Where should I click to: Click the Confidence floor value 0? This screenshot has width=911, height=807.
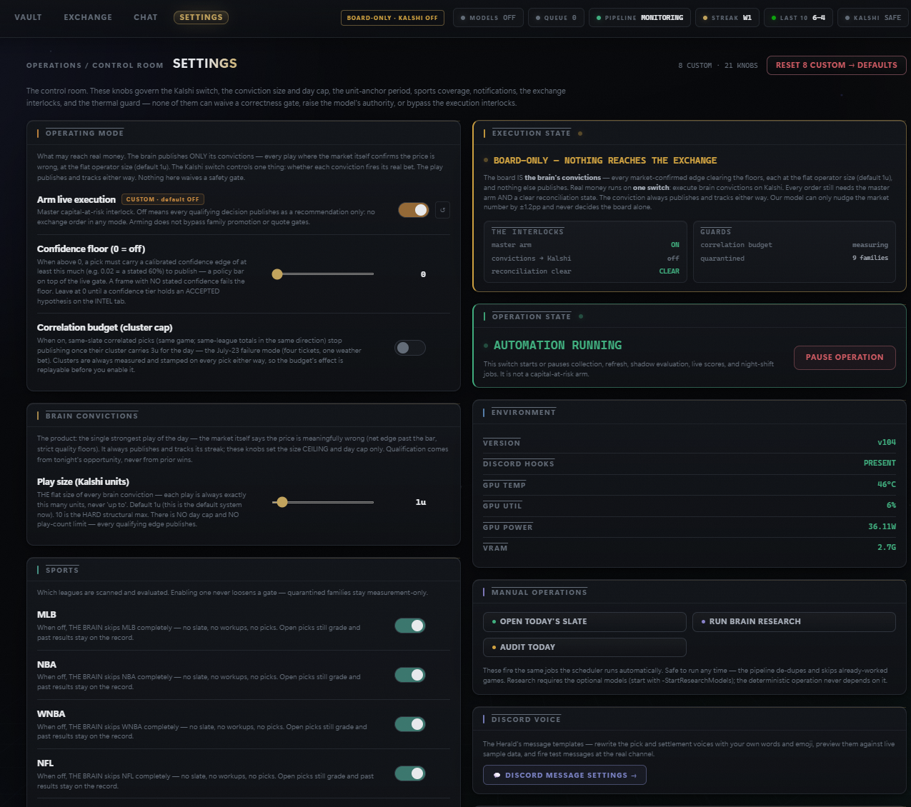click(423, 274)
